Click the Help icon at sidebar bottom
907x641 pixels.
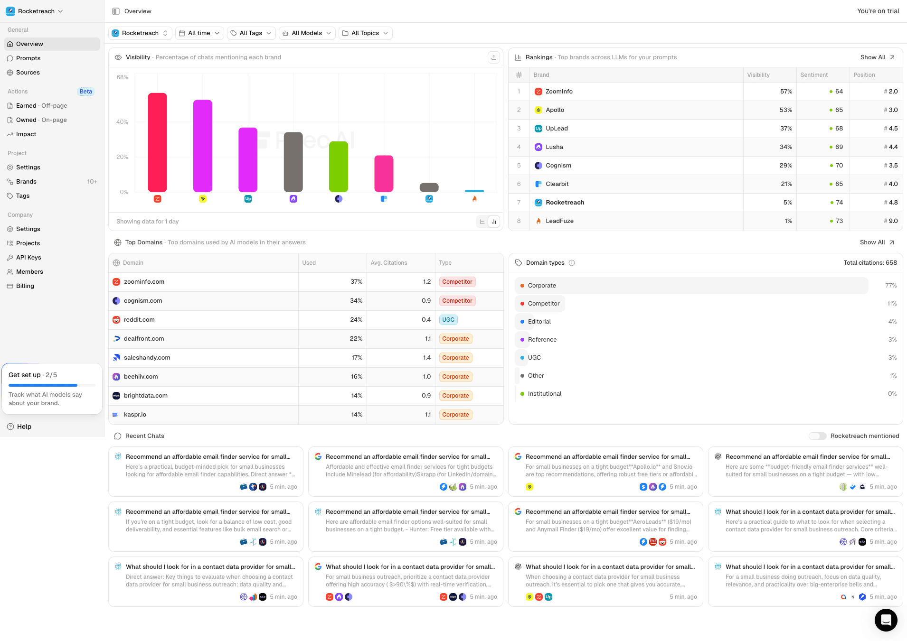10,426
